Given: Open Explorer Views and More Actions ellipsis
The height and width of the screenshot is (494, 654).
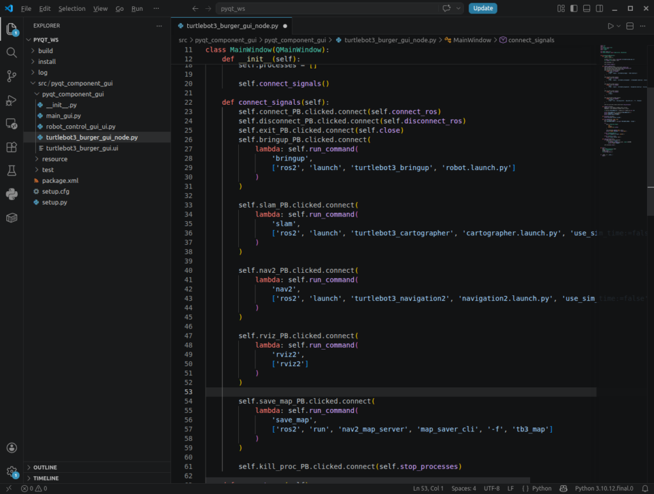Looking at the screenshot, I should pyautogui.click(x=159, y=26).
